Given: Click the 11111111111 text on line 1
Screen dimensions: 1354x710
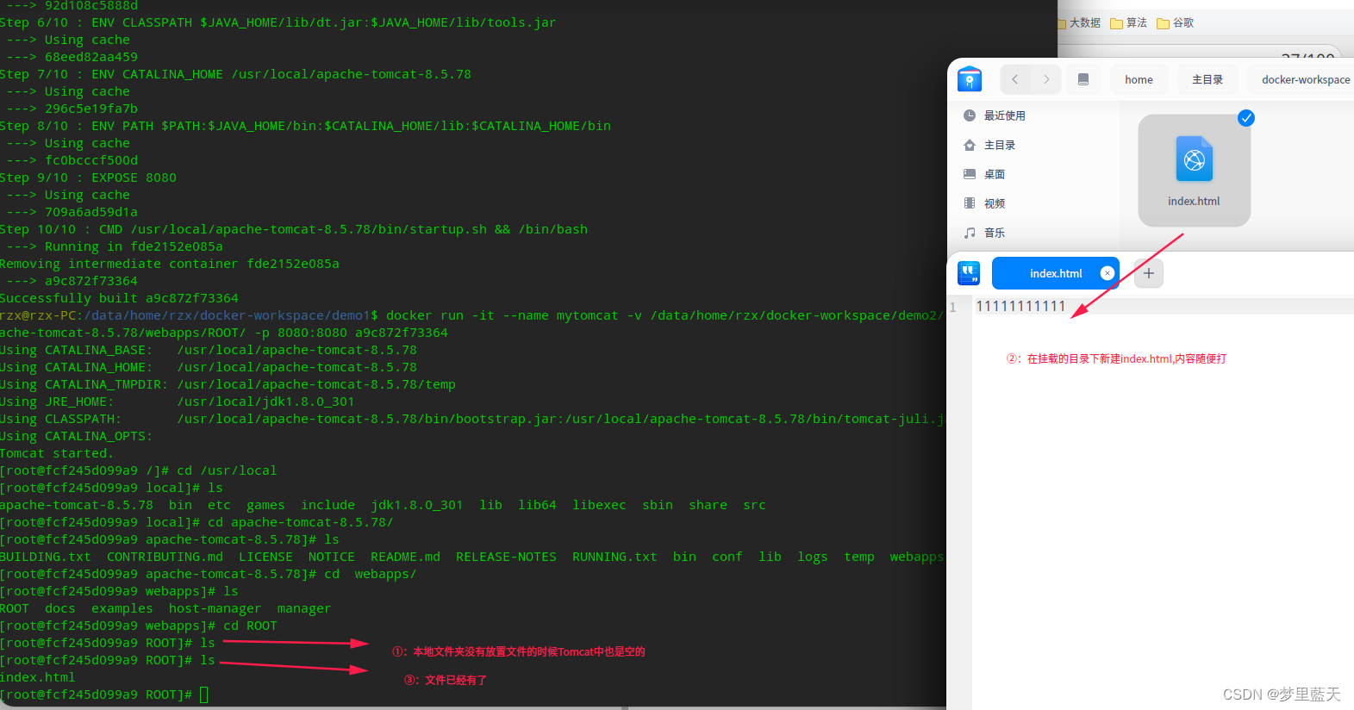Looking at the screenshot, I should (x=1020, y=306).
